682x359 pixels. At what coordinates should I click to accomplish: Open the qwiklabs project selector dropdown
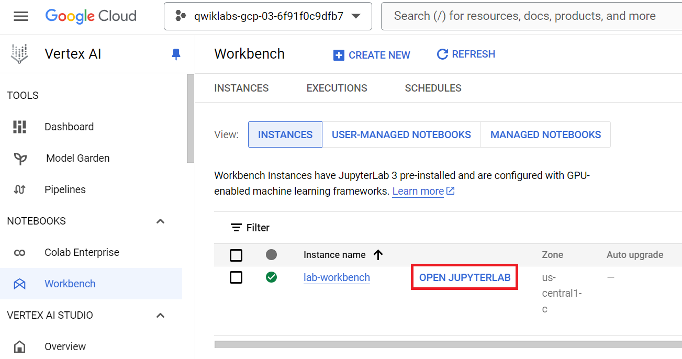[268, 16]
